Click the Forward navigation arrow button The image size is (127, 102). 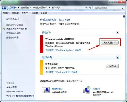pyautogui.click(x=9, y=8)
